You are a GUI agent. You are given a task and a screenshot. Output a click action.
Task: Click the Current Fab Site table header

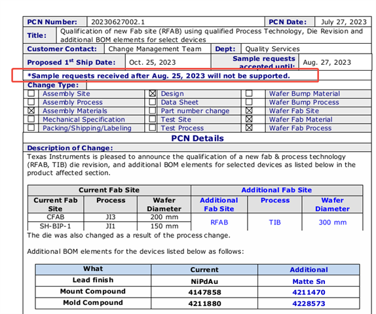pos(109,190)
